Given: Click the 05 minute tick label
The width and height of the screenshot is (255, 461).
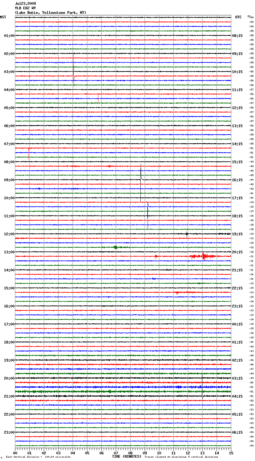Looking at the screenshot, I should (x=87, y=453).
